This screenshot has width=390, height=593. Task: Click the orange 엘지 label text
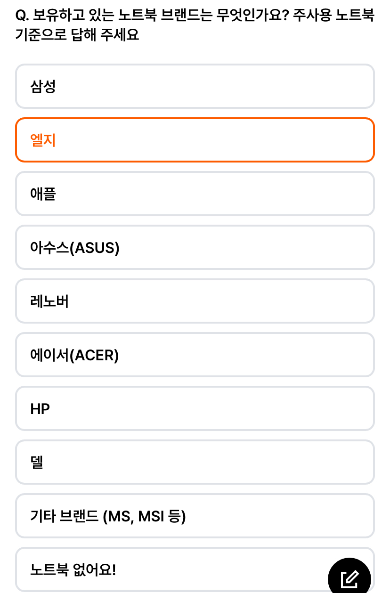pos(43,140)
